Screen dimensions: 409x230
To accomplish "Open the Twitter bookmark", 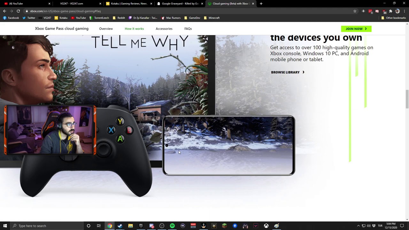I will tap(29, 18).
